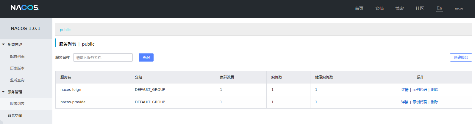475x124 pixels.
Task: Click the NACOS logo
Action: click(25, 8)
